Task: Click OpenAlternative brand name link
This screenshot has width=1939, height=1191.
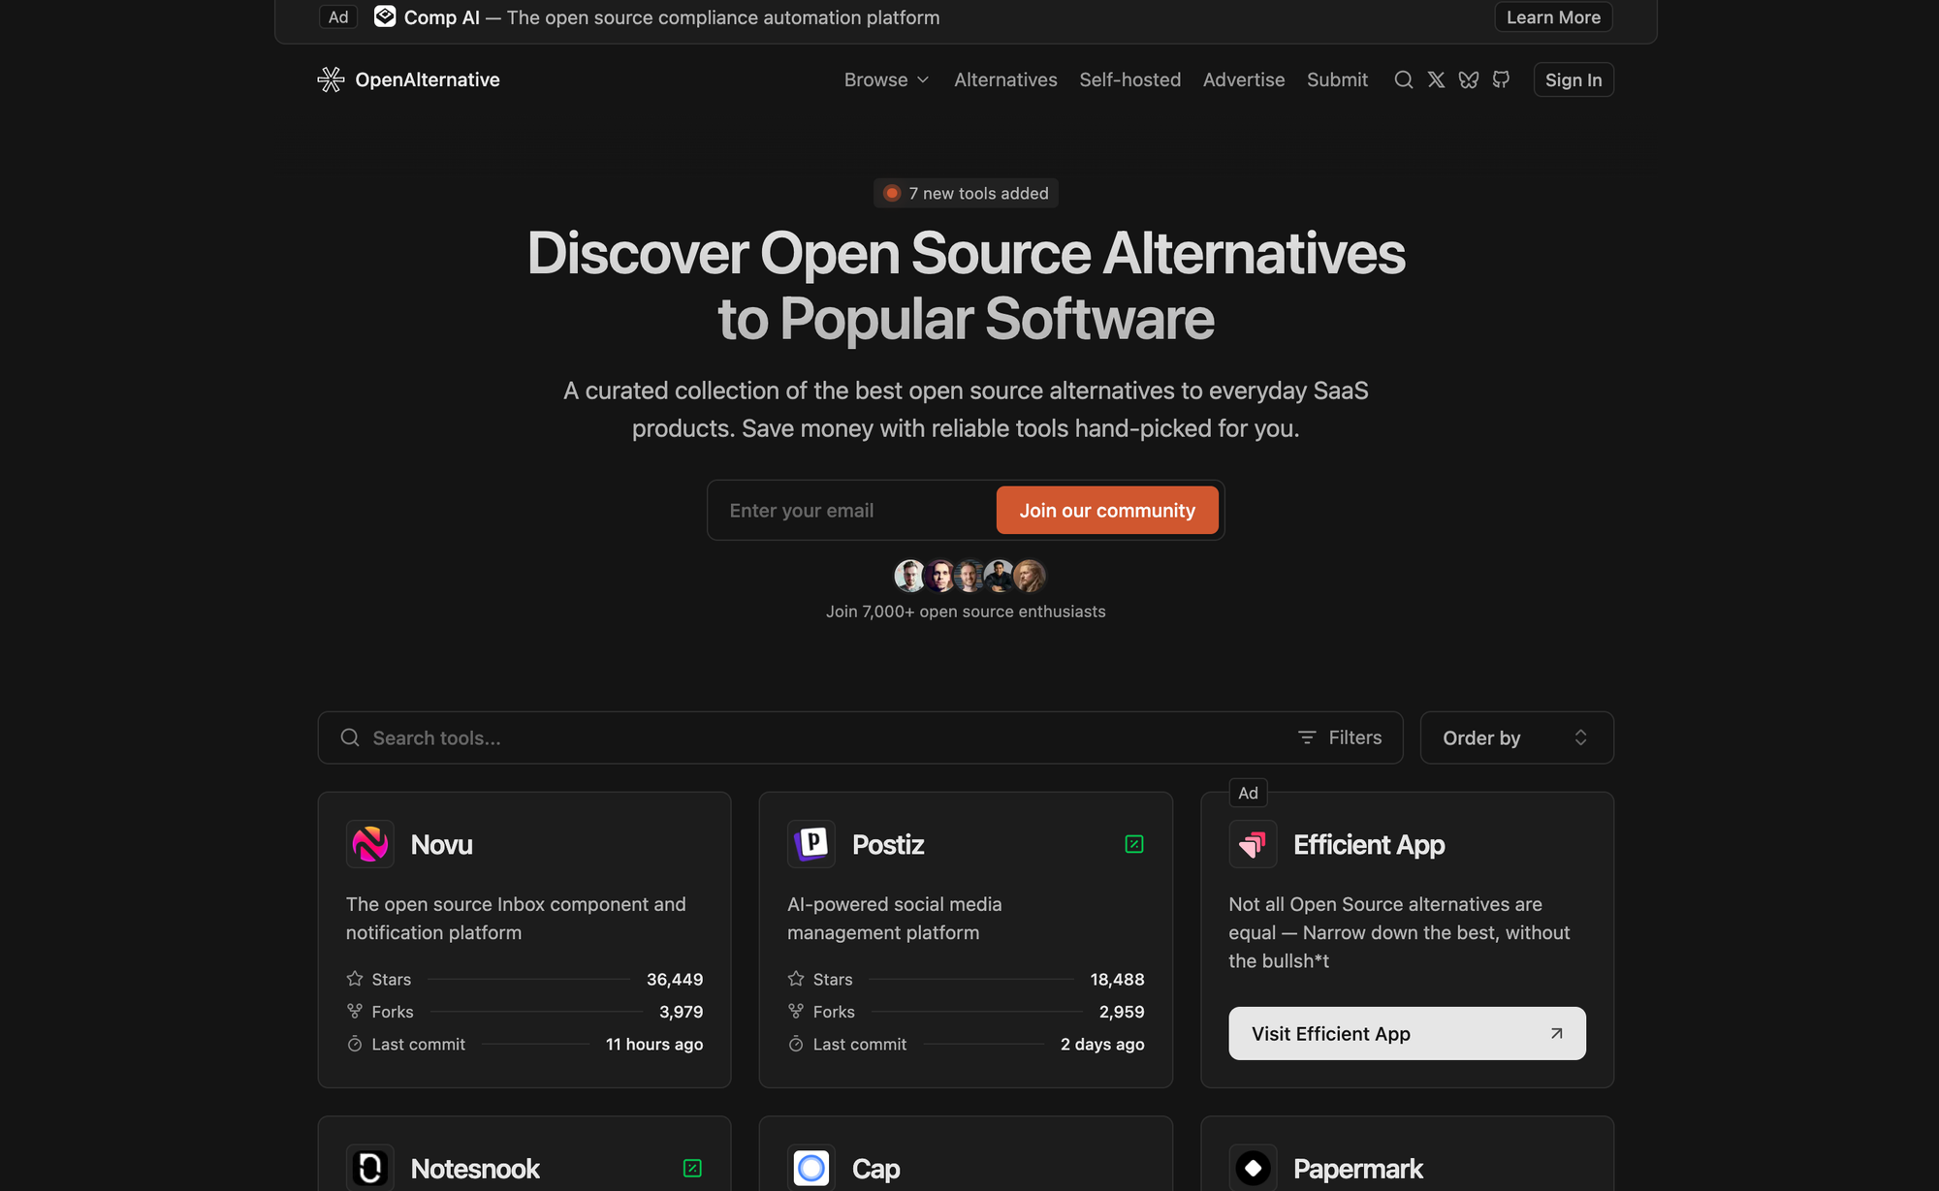Action: point(428,79)
